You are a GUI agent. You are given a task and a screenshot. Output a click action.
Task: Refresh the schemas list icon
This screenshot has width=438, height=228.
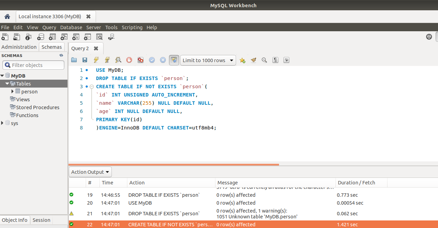(61, 55)
